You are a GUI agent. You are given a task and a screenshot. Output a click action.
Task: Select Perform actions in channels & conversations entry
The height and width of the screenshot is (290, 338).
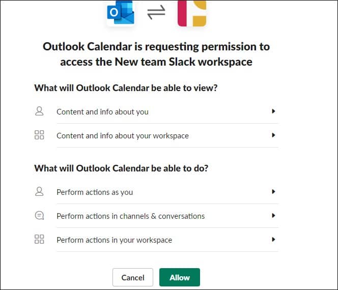pos(156,216)
